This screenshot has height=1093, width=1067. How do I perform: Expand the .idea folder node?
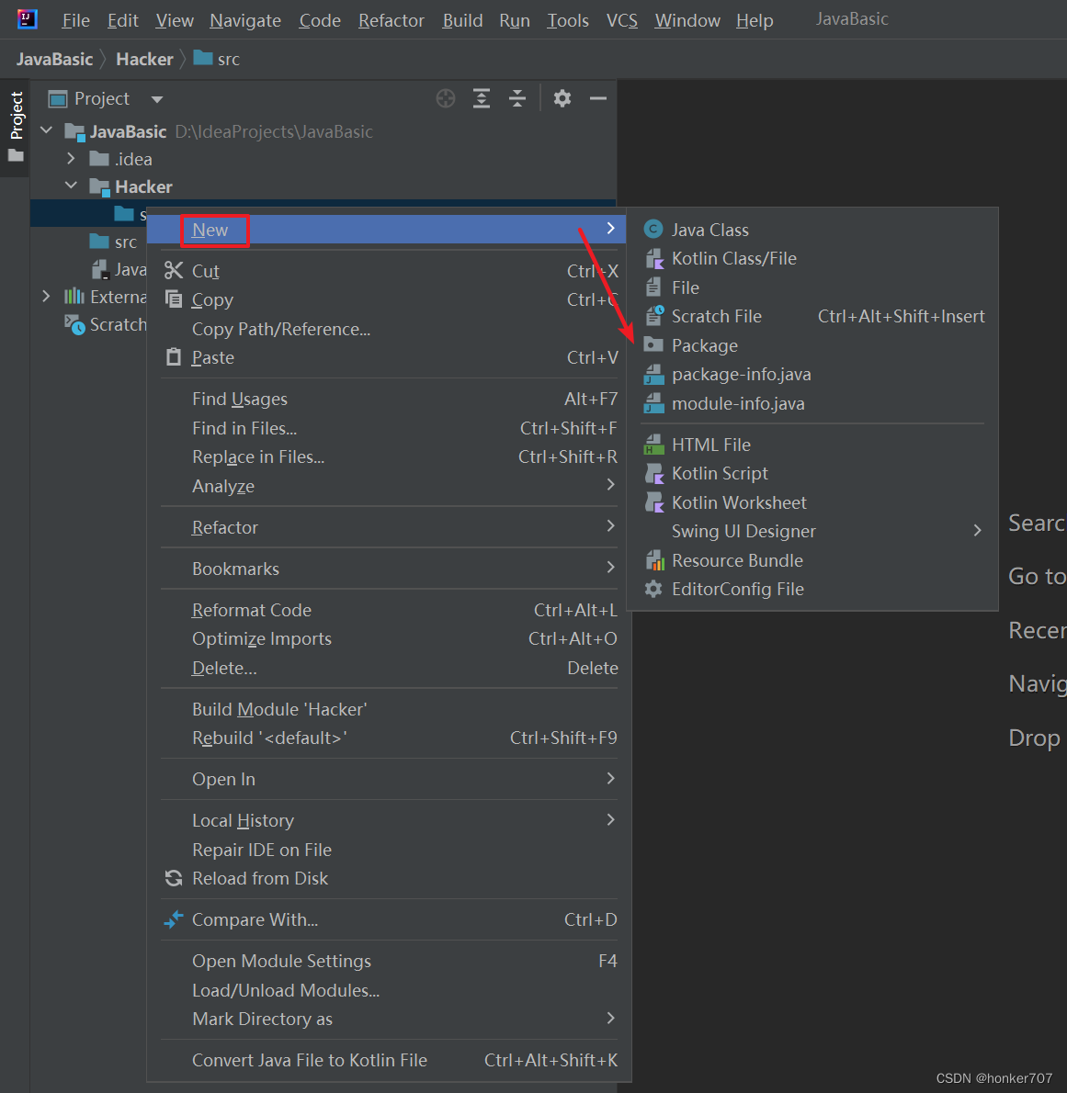point(71,159)
